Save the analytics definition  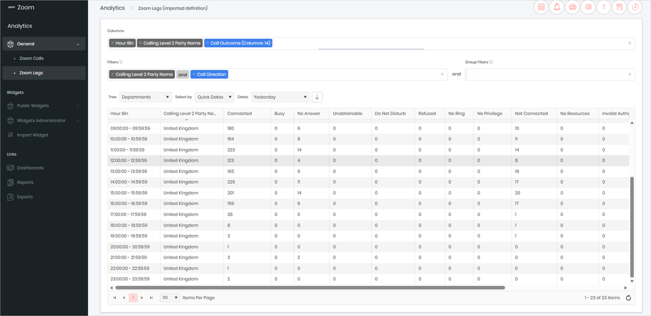coord(619,7)
